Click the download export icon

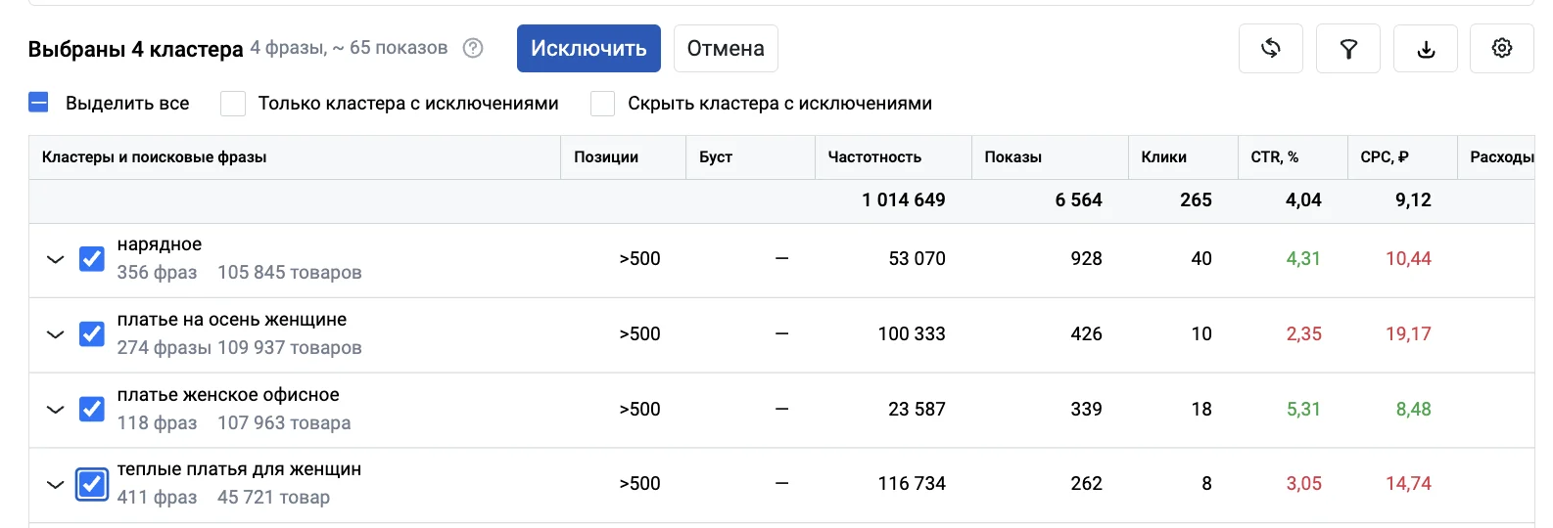(1426, 48)
